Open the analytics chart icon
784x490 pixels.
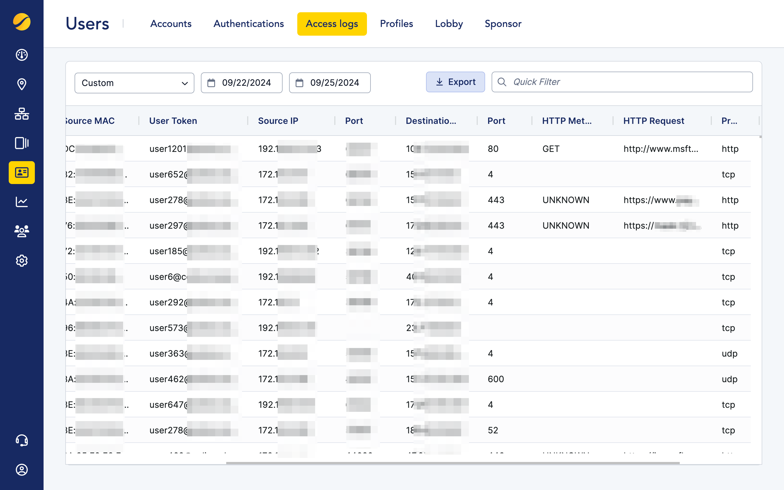[x=22, y=201]
